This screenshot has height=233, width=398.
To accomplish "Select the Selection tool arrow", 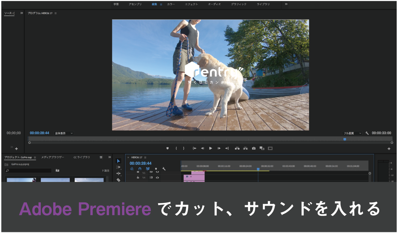I will 119,161.
